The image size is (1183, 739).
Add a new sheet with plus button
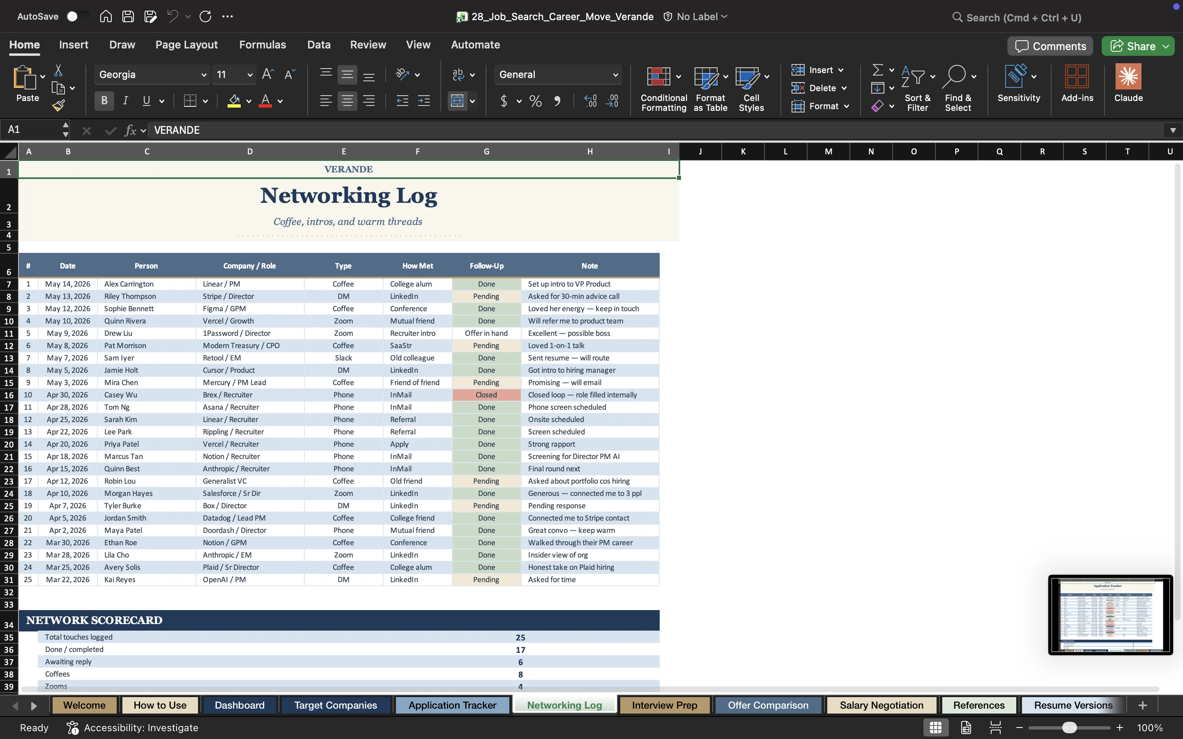click(1142, 705)
